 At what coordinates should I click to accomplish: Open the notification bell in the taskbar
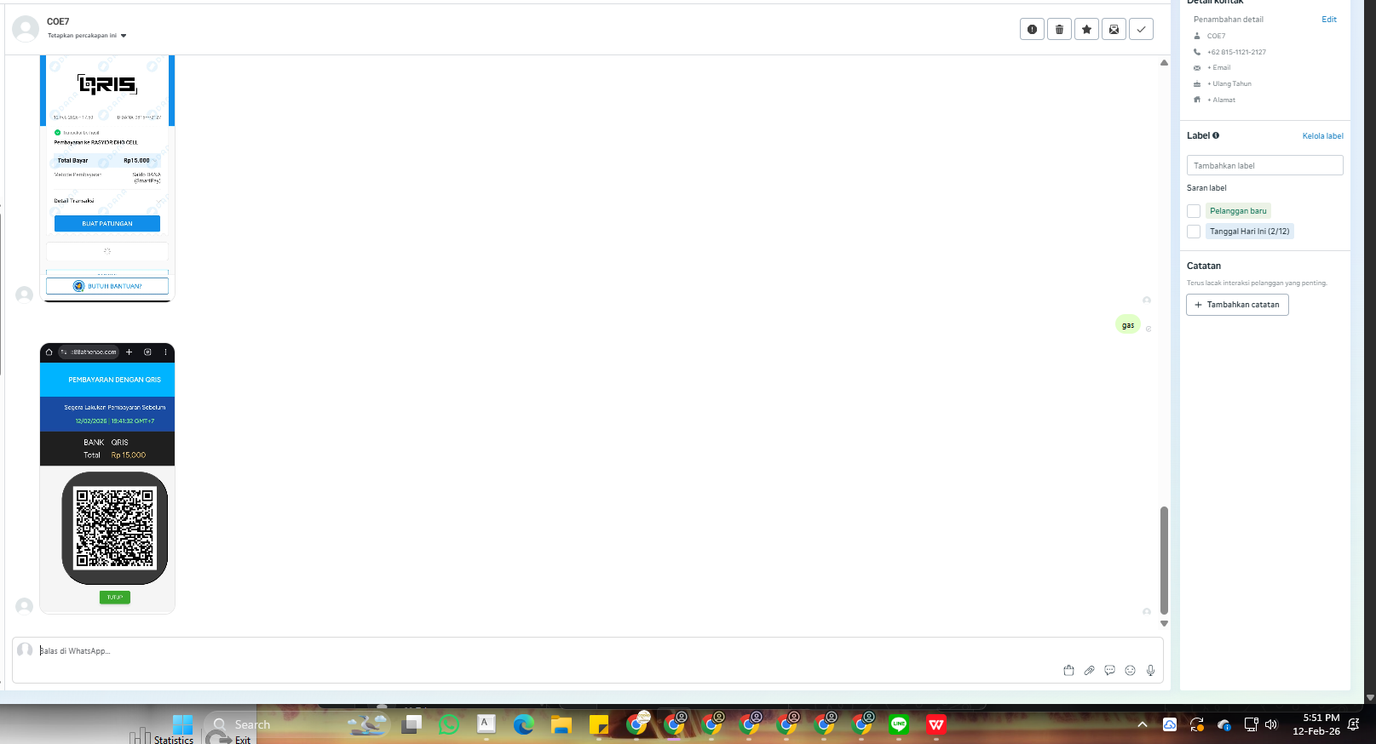[1353, 724]
